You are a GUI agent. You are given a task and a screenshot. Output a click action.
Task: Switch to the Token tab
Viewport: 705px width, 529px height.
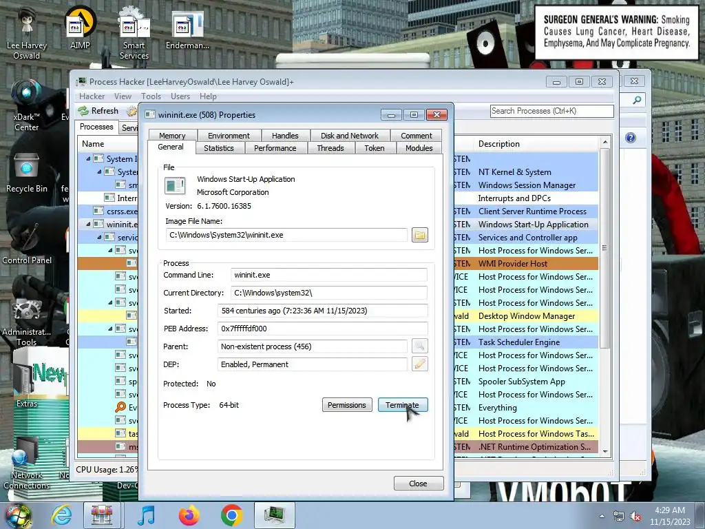pyautogui.click(x=374, y=148)
